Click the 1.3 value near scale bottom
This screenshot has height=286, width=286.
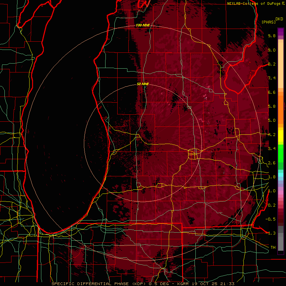point(272,233)
